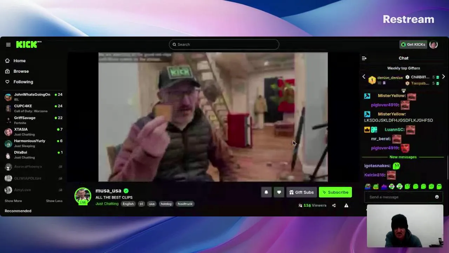449x253 pixels.
Task: Click musa_usa streamer avatar
Action: tap(83, 196)
